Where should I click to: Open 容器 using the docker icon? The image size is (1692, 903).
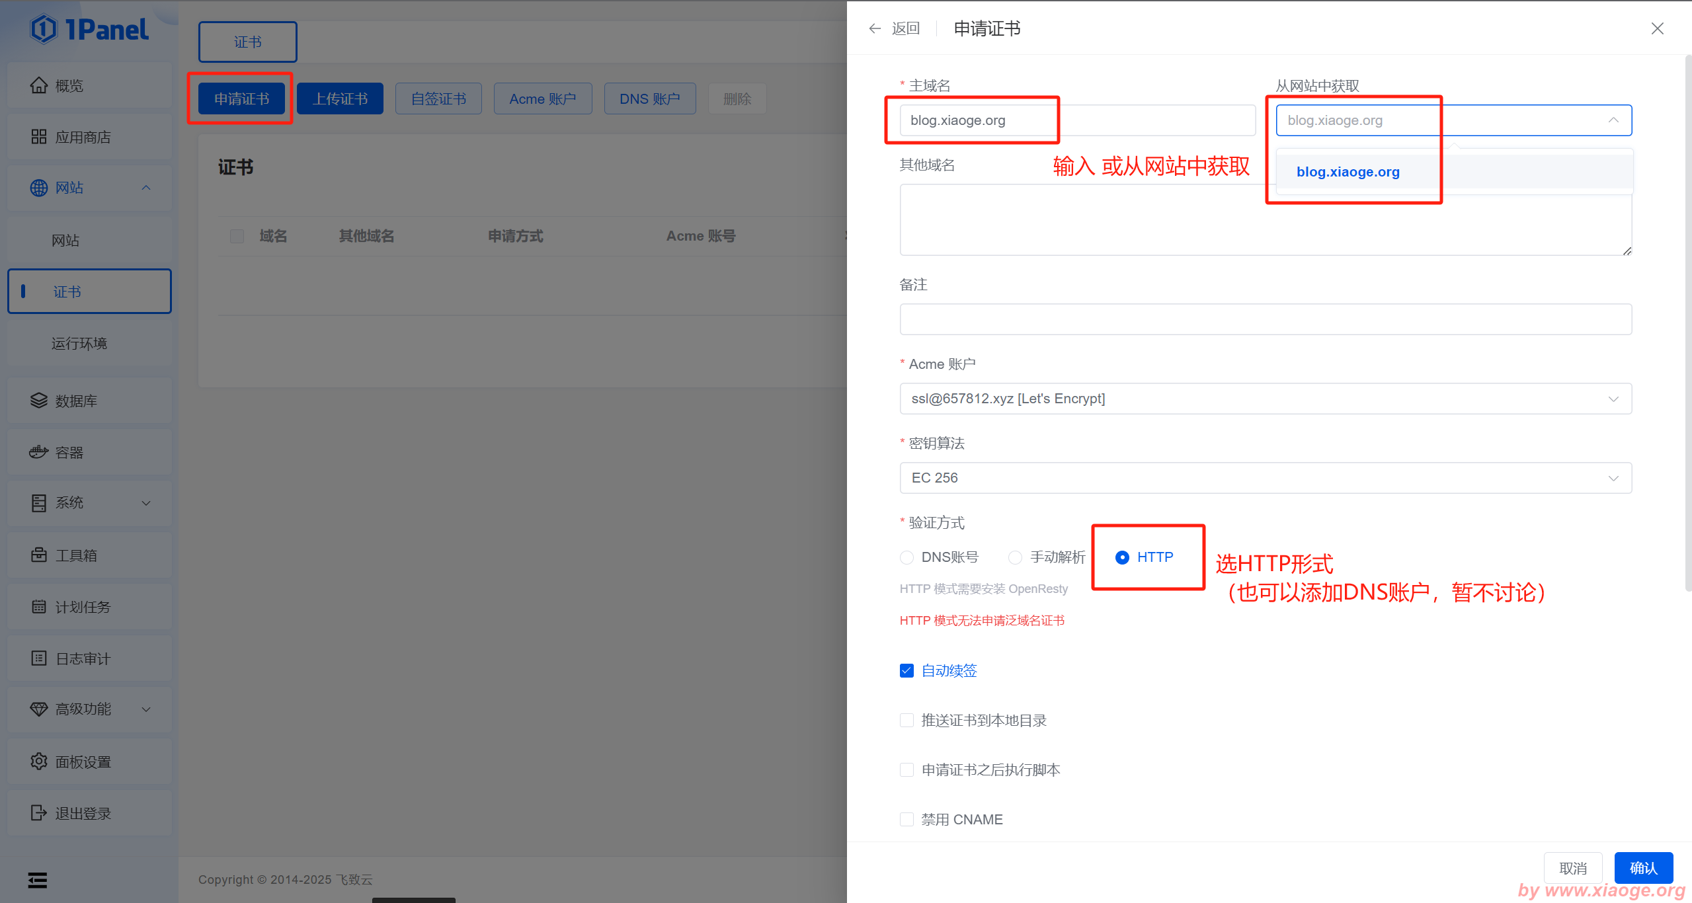[39, 452]
